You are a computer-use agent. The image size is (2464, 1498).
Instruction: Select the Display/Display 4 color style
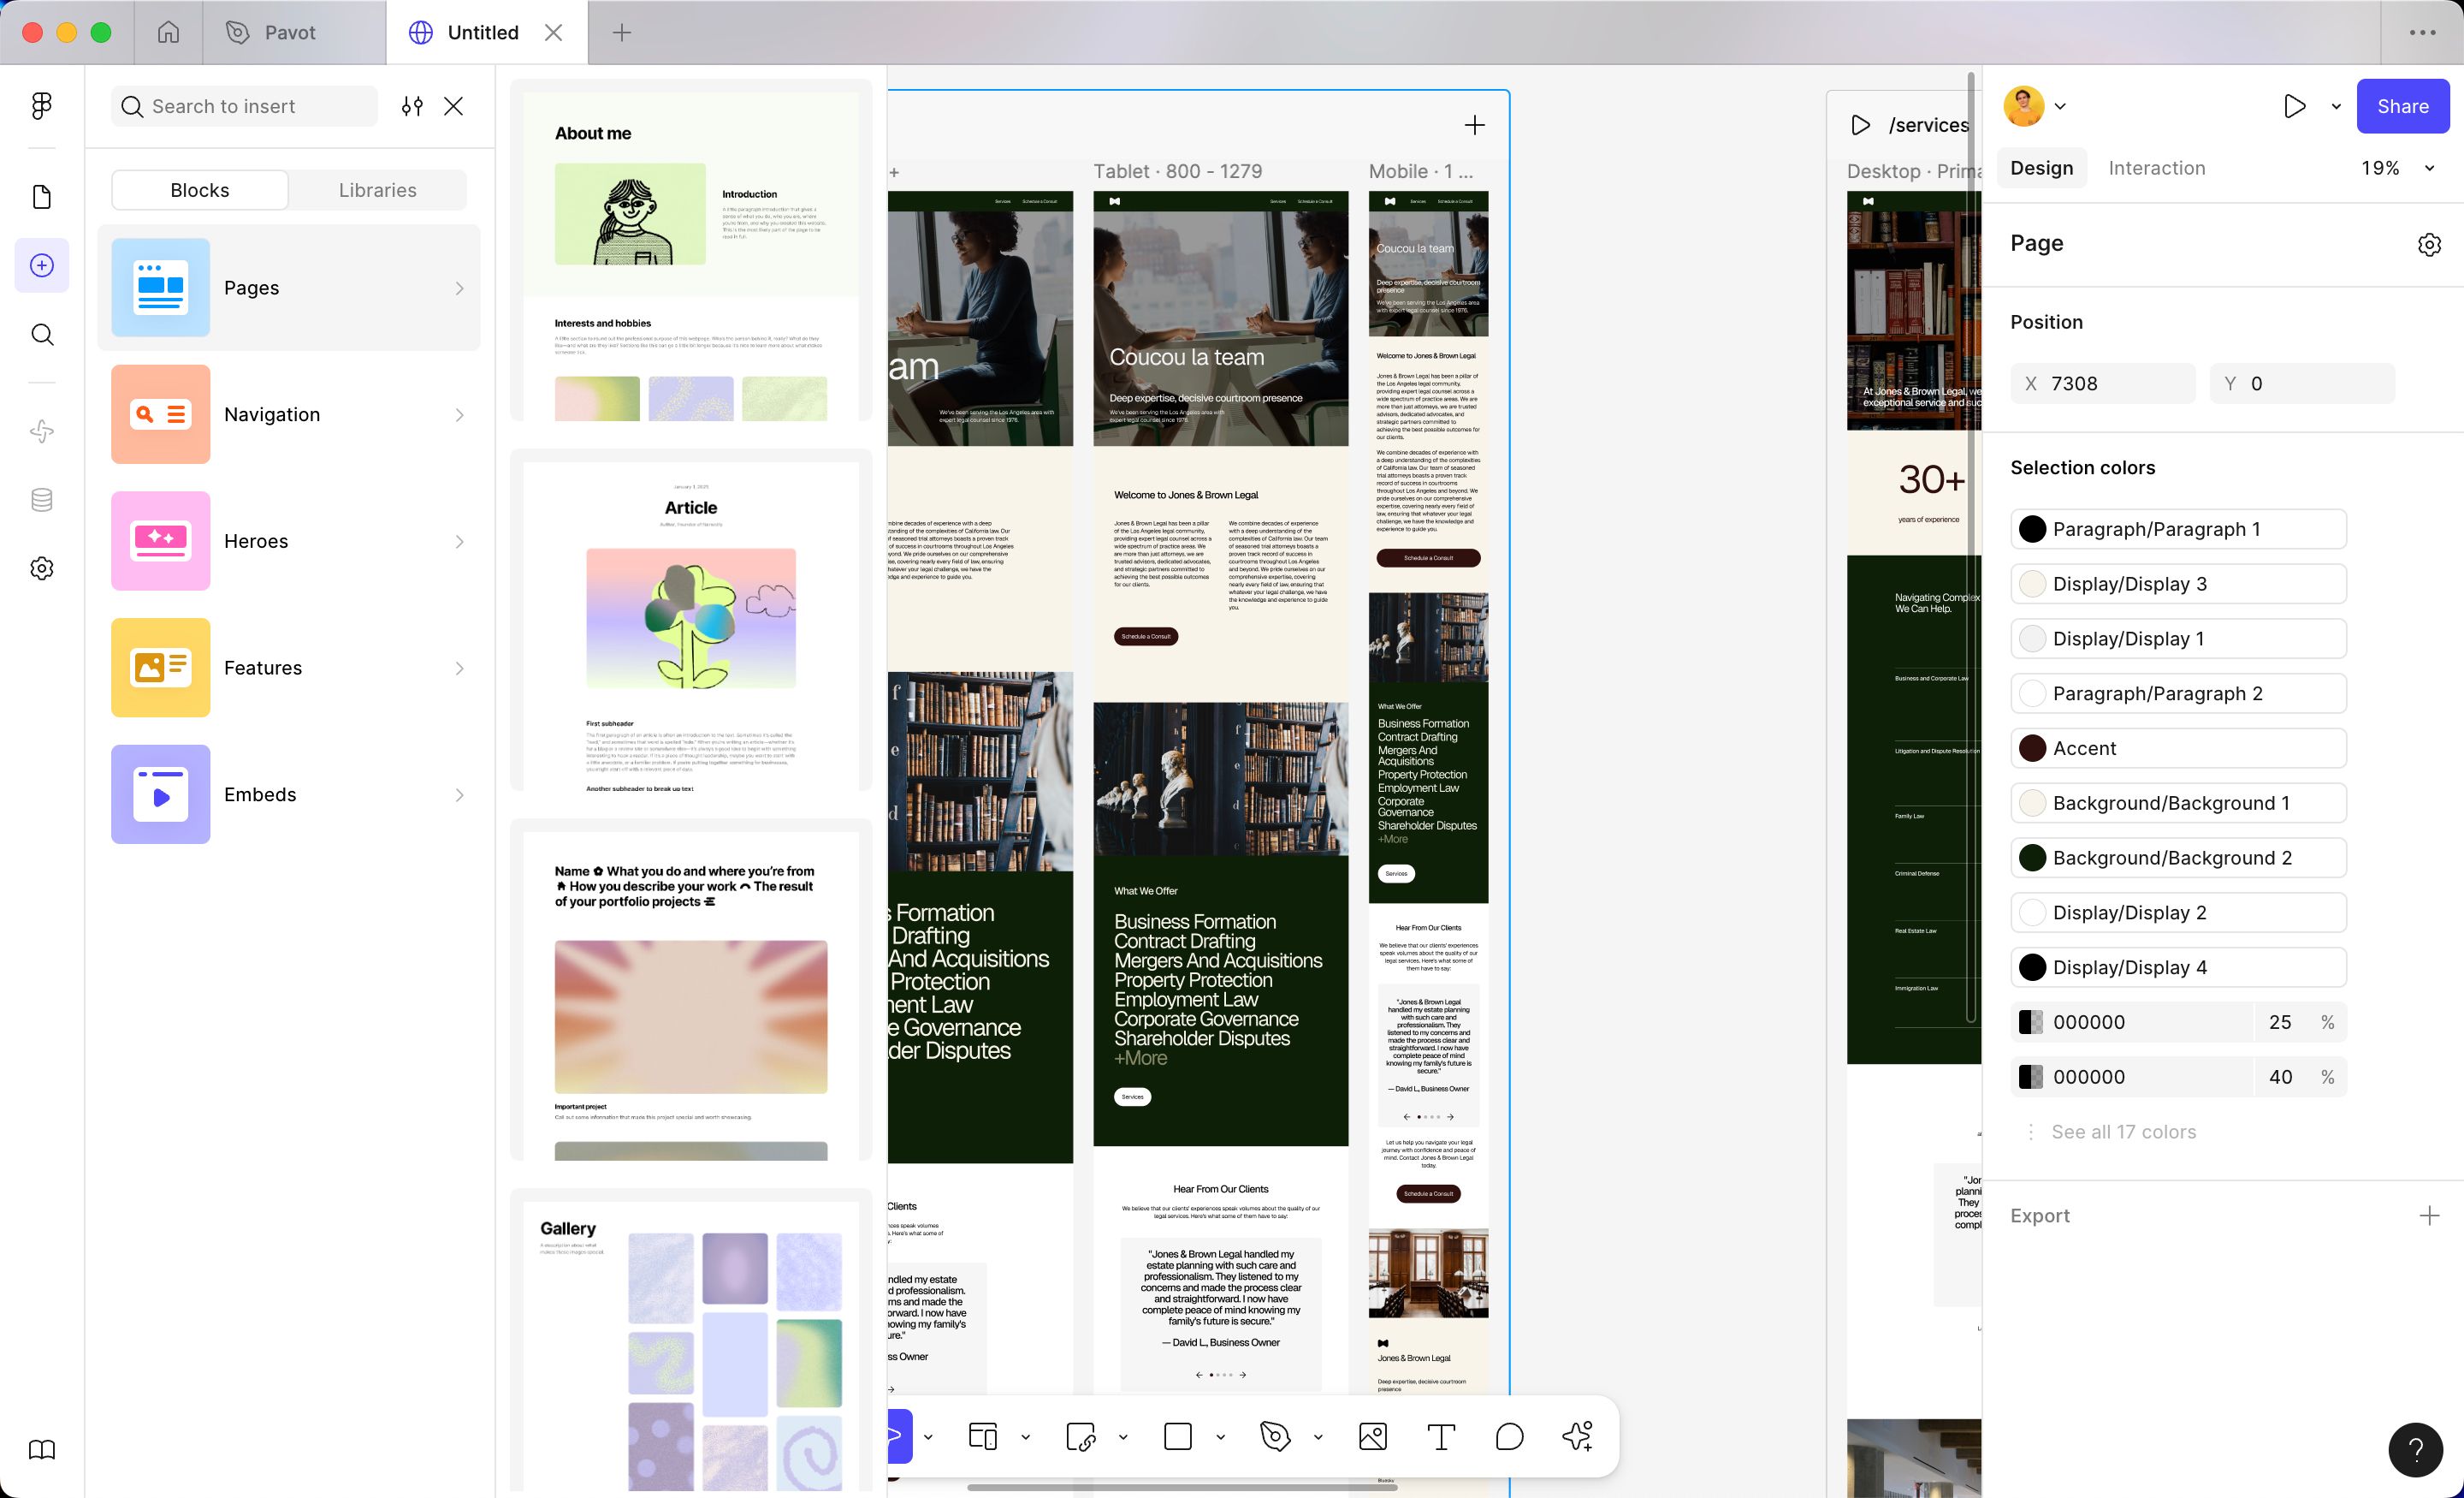pos(2178,967)
